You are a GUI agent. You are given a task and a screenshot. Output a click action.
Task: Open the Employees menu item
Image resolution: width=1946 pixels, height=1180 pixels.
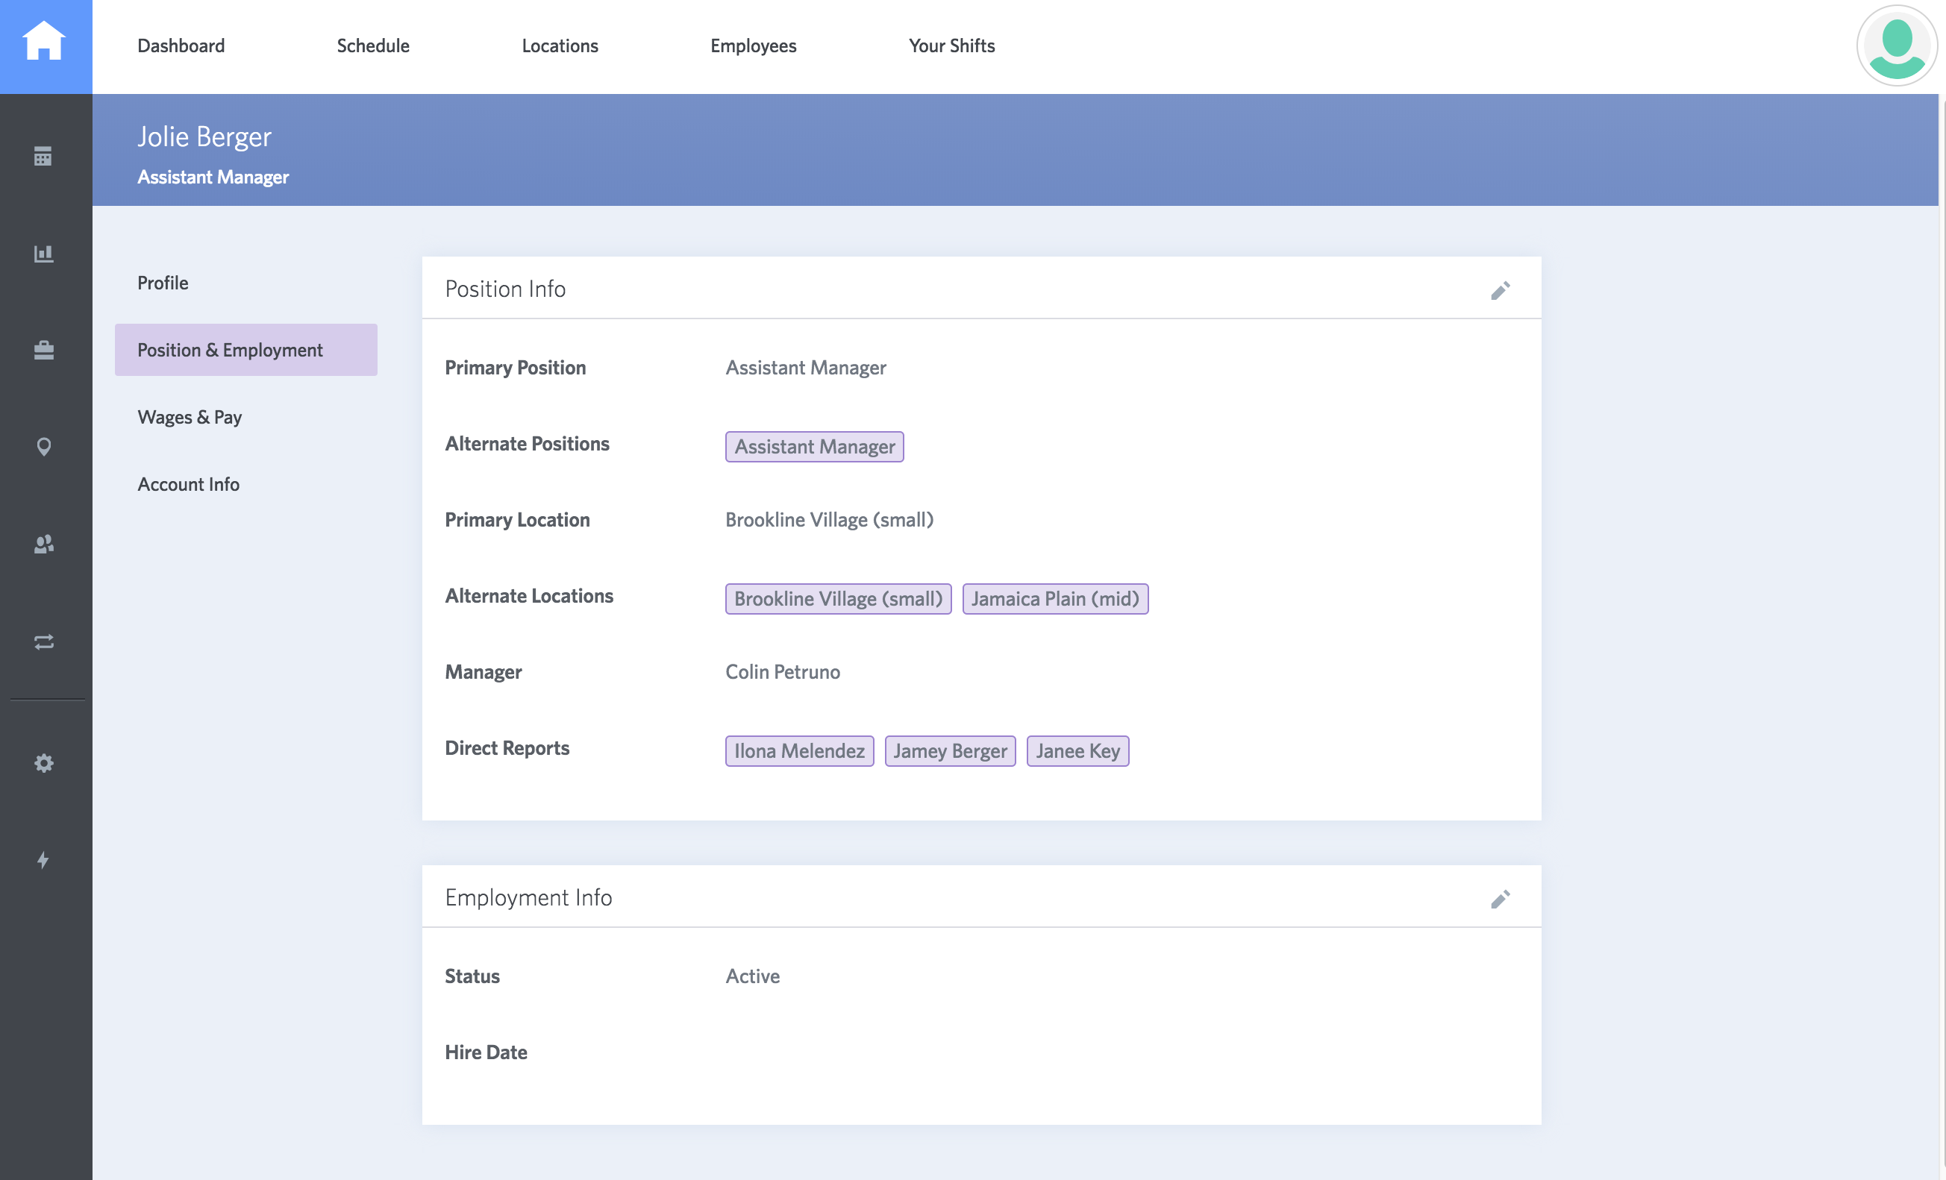tap(753, 45)
